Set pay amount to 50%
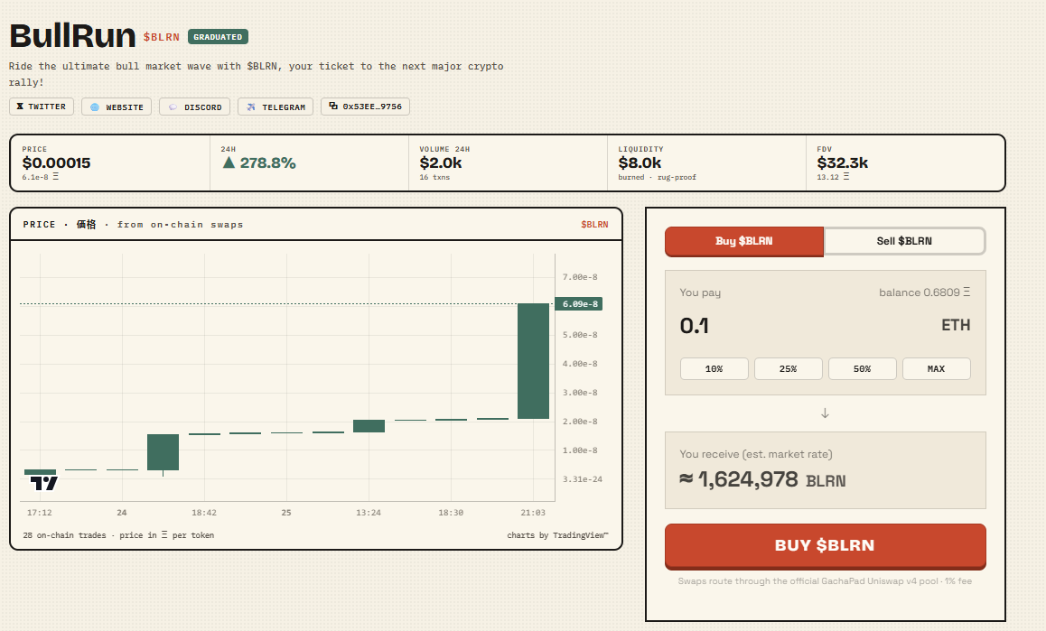The height and width of the screenshot is (631, 1046). coord(862,369)
